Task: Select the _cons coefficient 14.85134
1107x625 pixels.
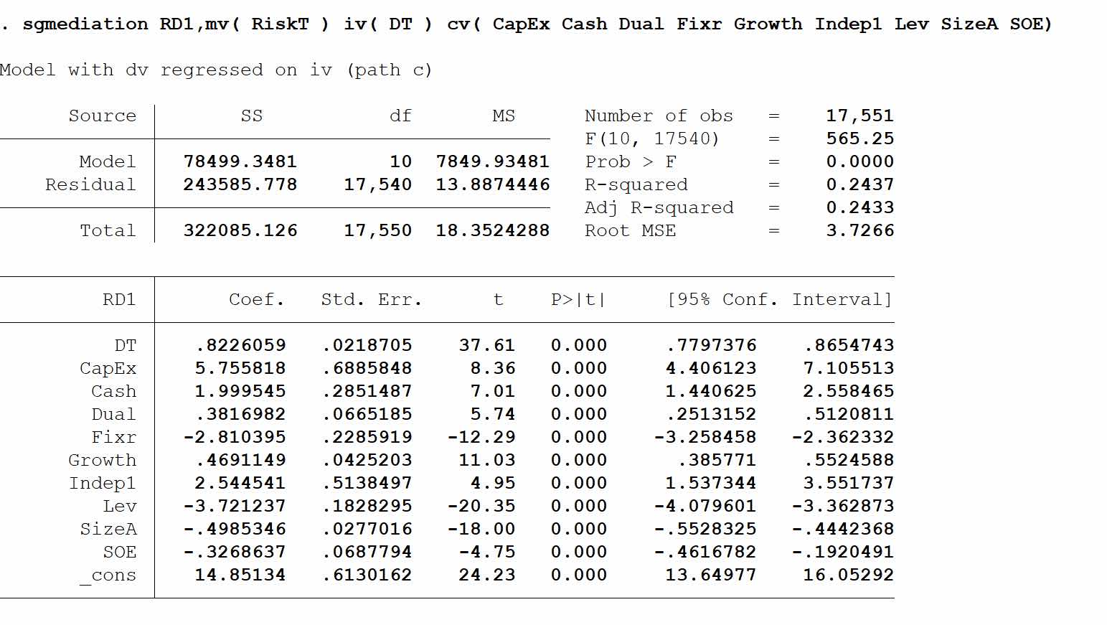Action: pos(240,575)
